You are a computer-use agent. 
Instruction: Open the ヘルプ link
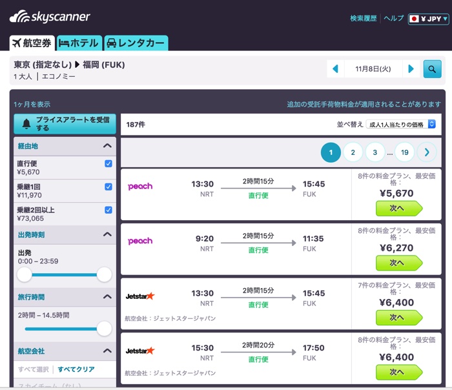tap(393, 19)
